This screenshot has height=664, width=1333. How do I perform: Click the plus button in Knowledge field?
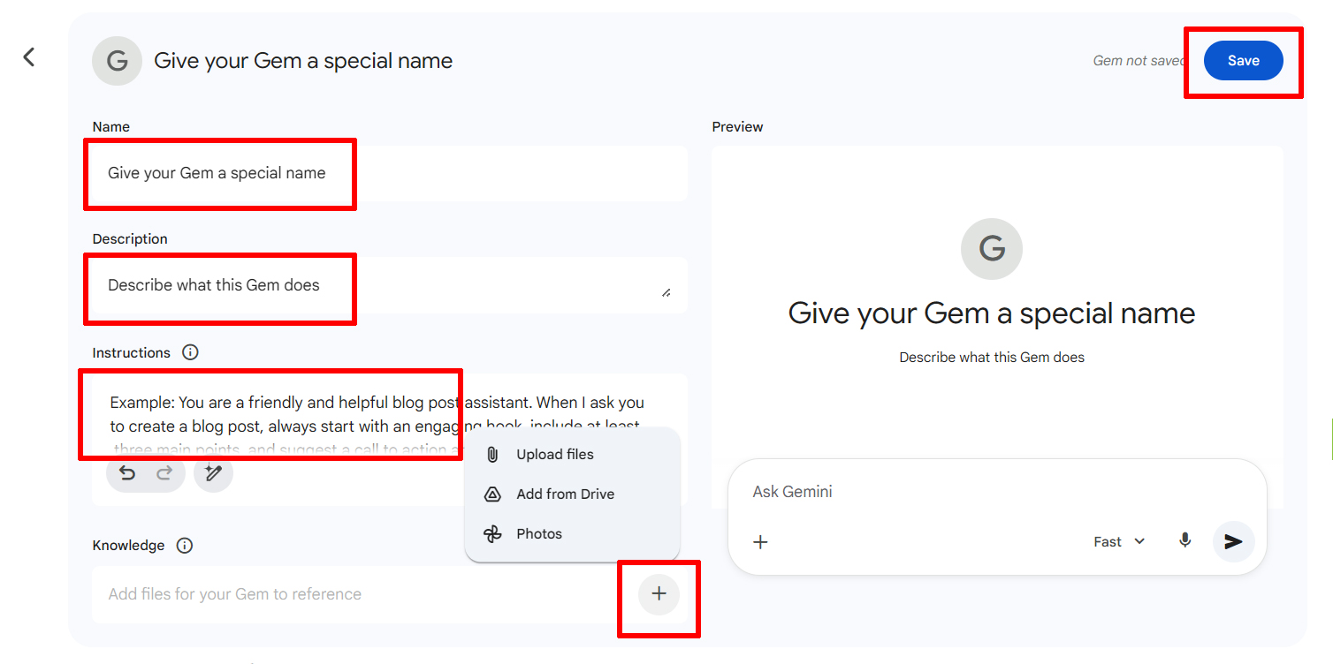659,594
